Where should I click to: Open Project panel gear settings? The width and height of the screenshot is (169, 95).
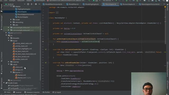(36, 4)
